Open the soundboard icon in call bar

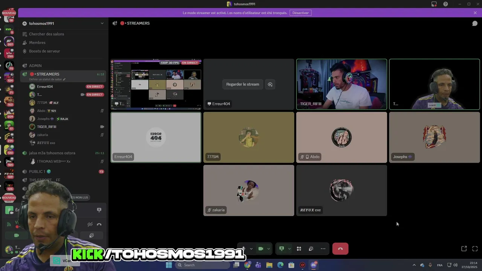tap(311, 249)
